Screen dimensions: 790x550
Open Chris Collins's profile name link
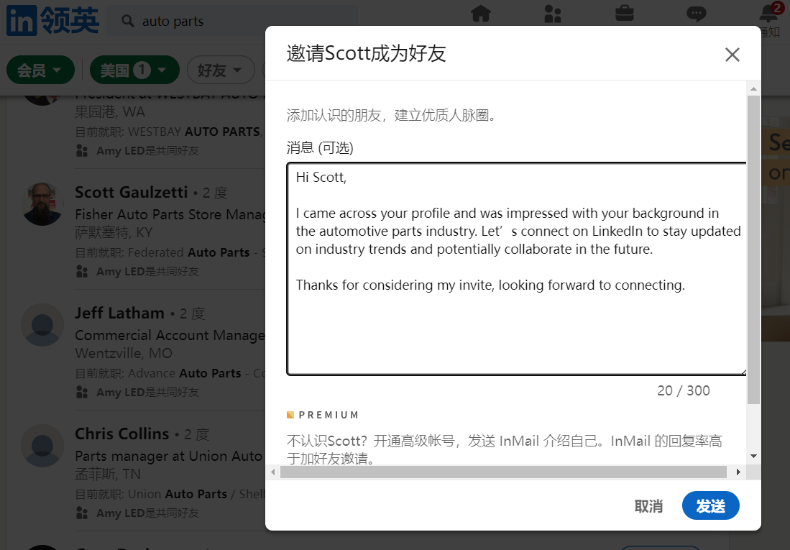122,434
